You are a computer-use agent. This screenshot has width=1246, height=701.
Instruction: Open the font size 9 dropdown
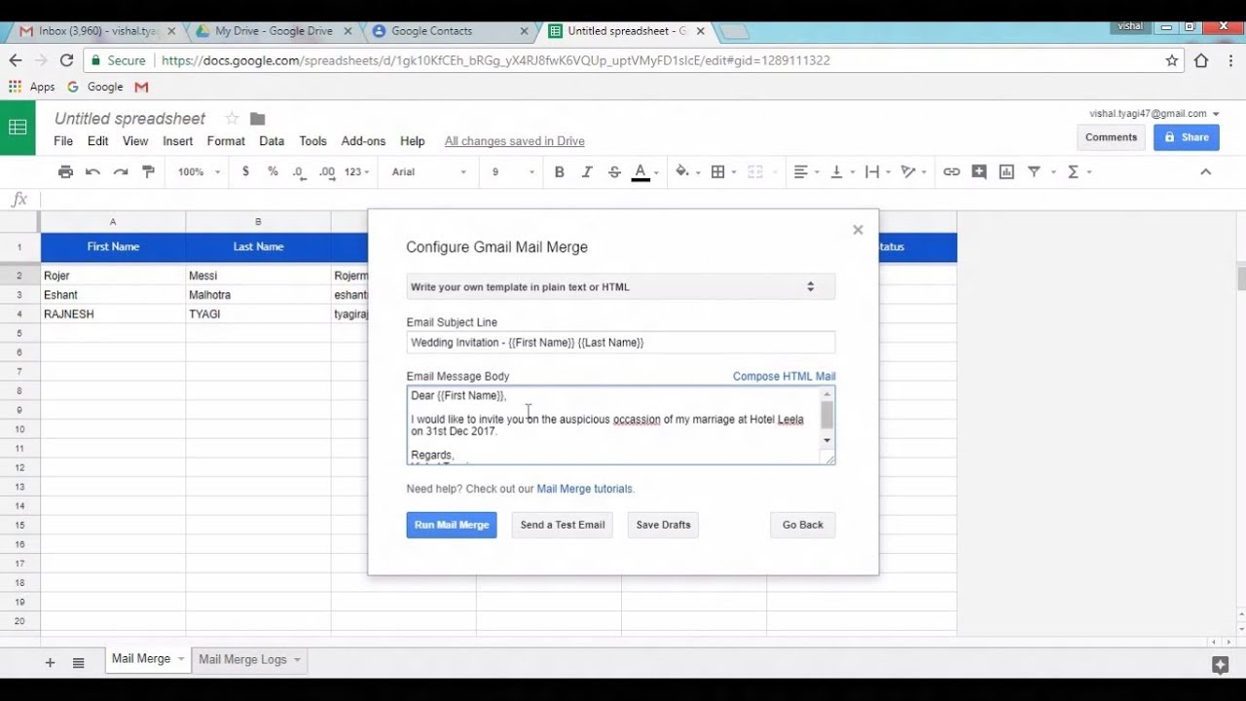513,171
